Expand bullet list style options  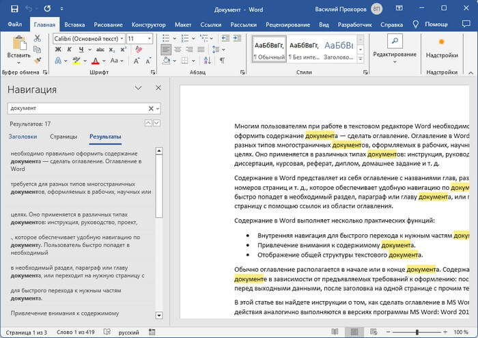175,38
